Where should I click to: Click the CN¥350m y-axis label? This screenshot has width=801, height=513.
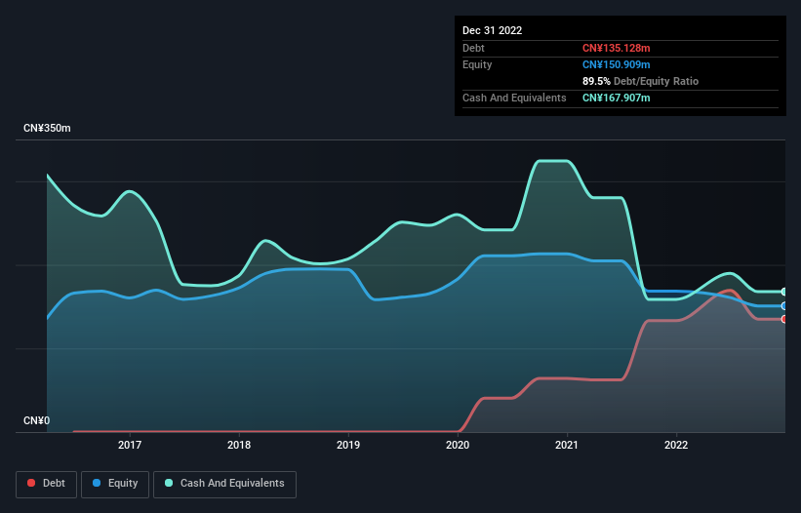pos(47,128)
